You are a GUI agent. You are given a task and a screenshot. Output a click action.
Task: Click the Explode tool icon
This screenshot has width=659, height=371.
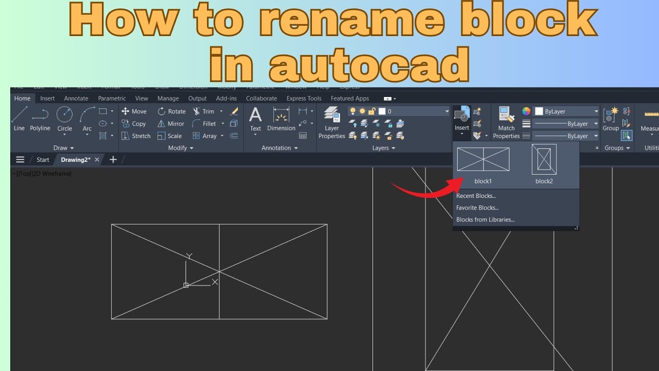click(234, 124)
